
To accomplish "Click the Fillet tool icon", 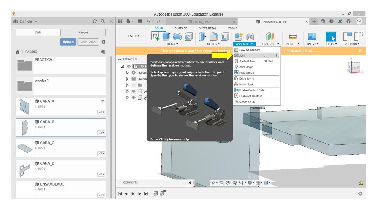I will tap(214, 36).
